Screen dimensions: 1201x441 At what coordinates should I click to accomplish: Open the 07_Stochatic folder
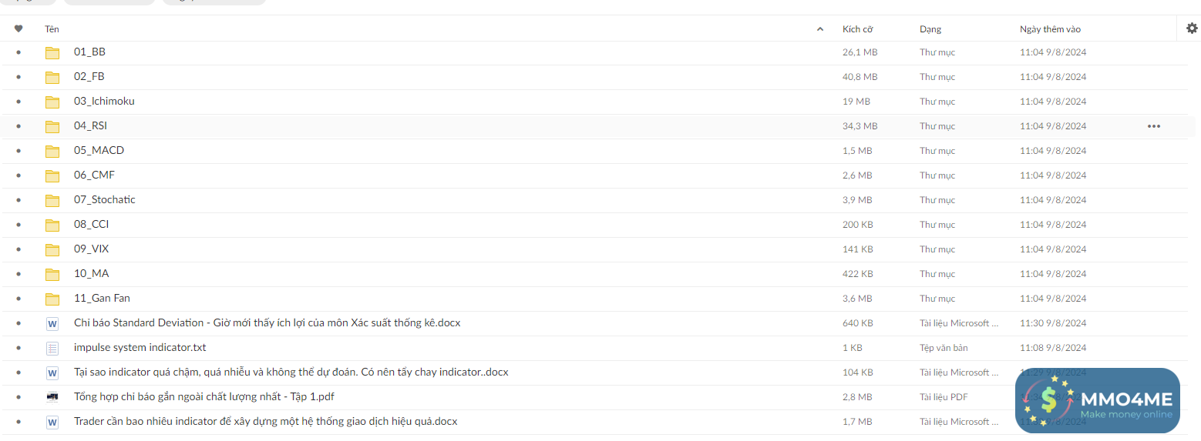(104, 200)
